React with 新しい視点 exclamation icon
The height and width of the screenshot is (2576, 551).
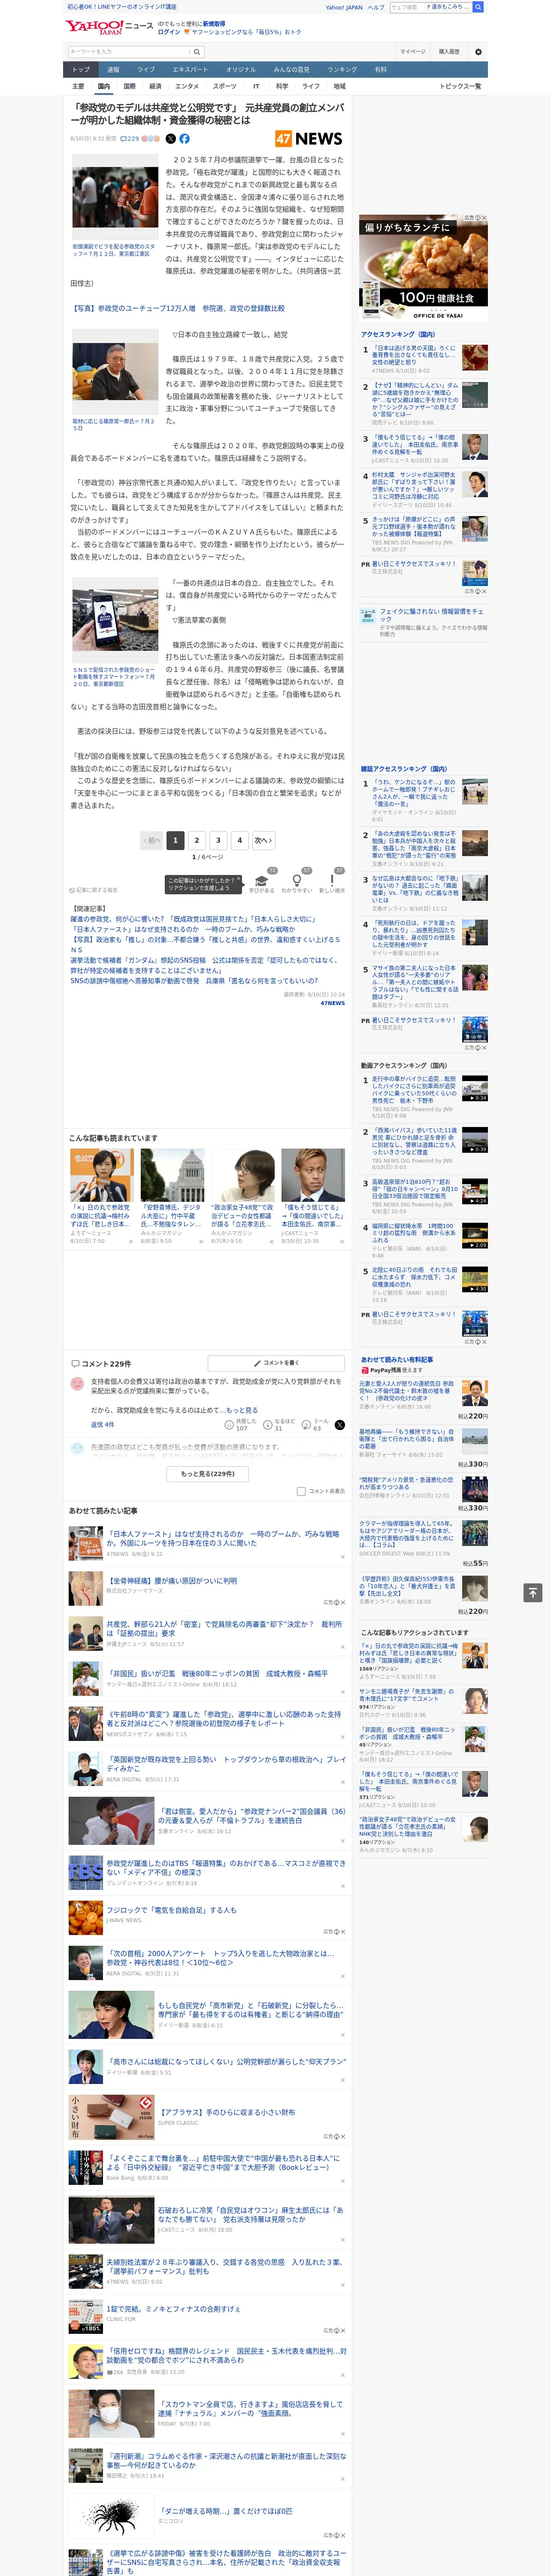[332, 881]
